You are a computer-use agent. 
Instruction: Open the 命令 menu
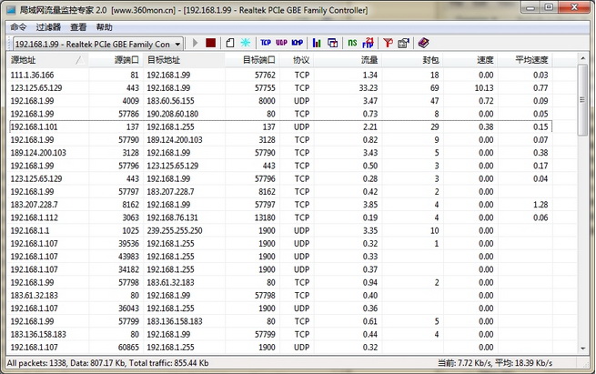click(18, 27)
